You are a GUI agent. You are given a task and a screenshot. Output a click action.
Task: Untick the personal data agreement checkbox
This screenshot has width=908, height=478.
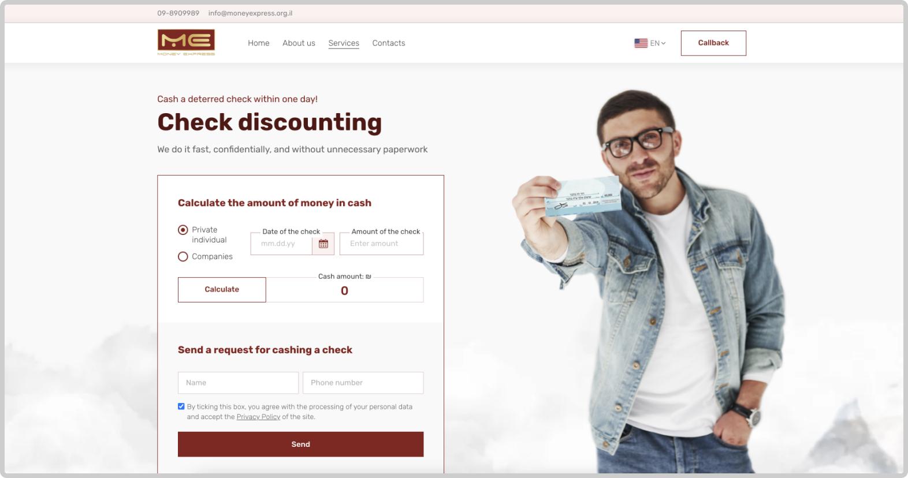click(x=181, y=406)
